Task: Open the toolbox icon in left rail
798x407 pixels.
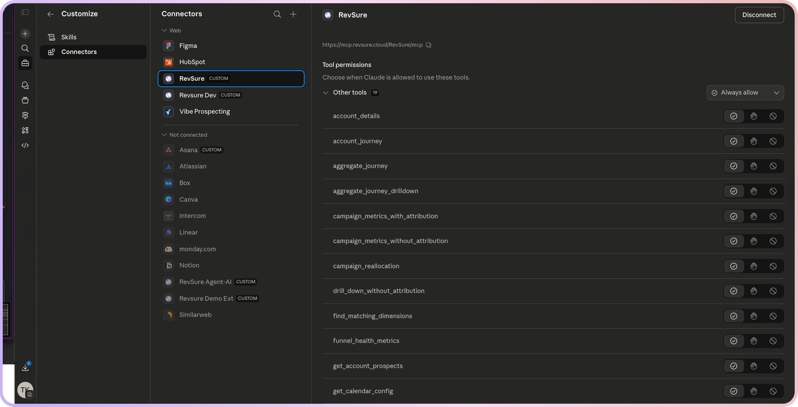Action: pyautogui.click(x=25, y=63)
